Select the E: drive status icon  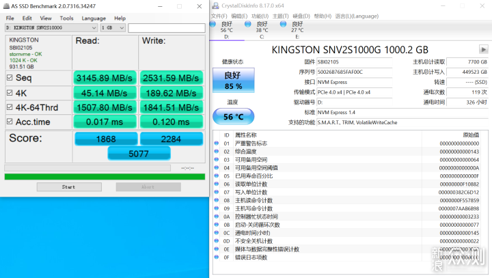pyautogui.click(x=284, y=23)
